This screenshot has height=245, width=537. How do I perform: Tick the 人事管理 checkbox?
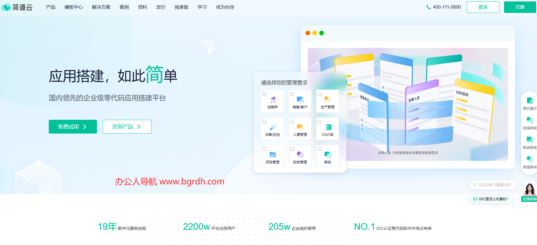(292, 121)
